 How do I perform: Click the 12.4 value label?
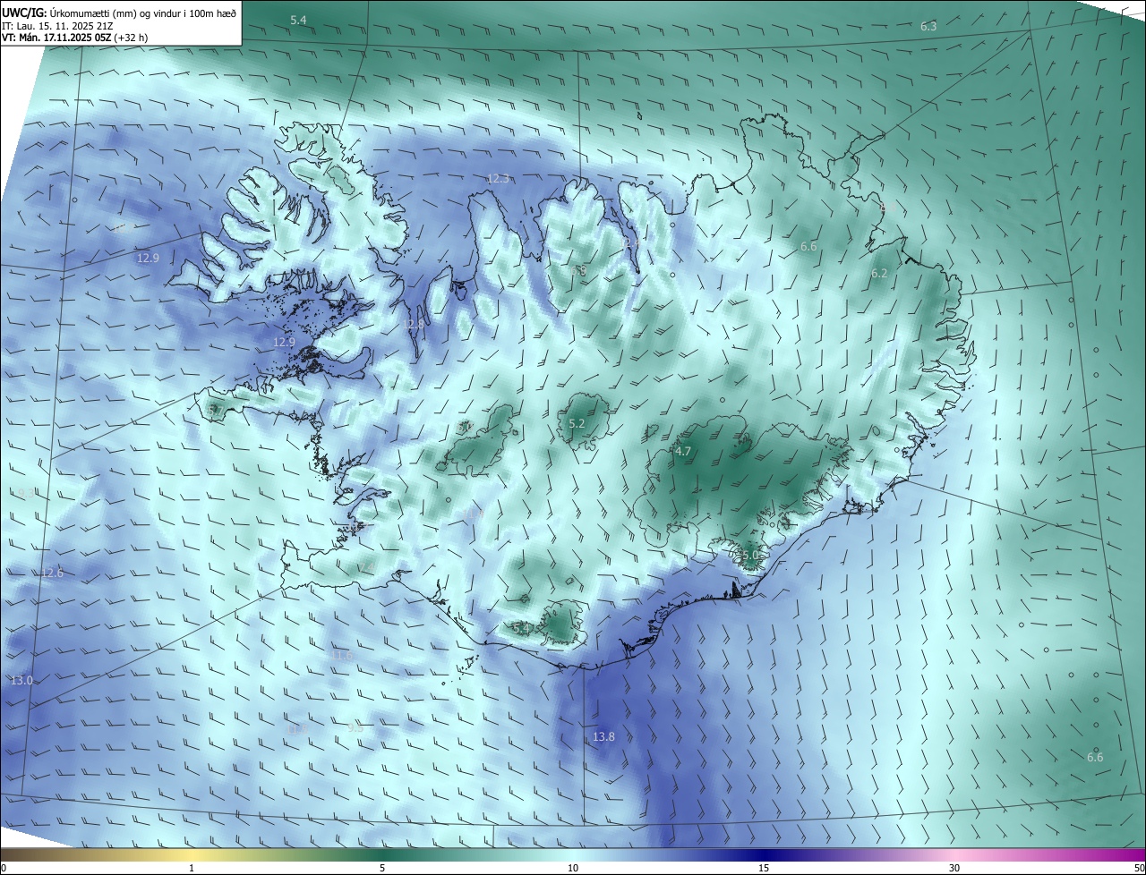point(630,242)
